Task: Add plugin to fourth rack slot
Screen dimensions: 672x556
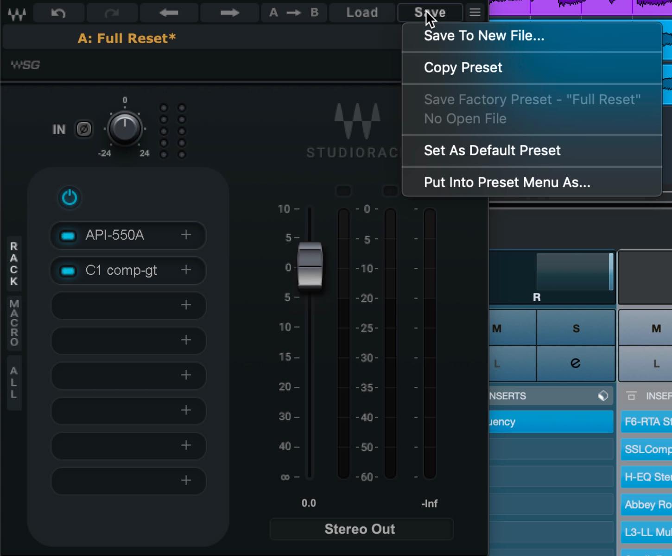Action: point(186,340)
